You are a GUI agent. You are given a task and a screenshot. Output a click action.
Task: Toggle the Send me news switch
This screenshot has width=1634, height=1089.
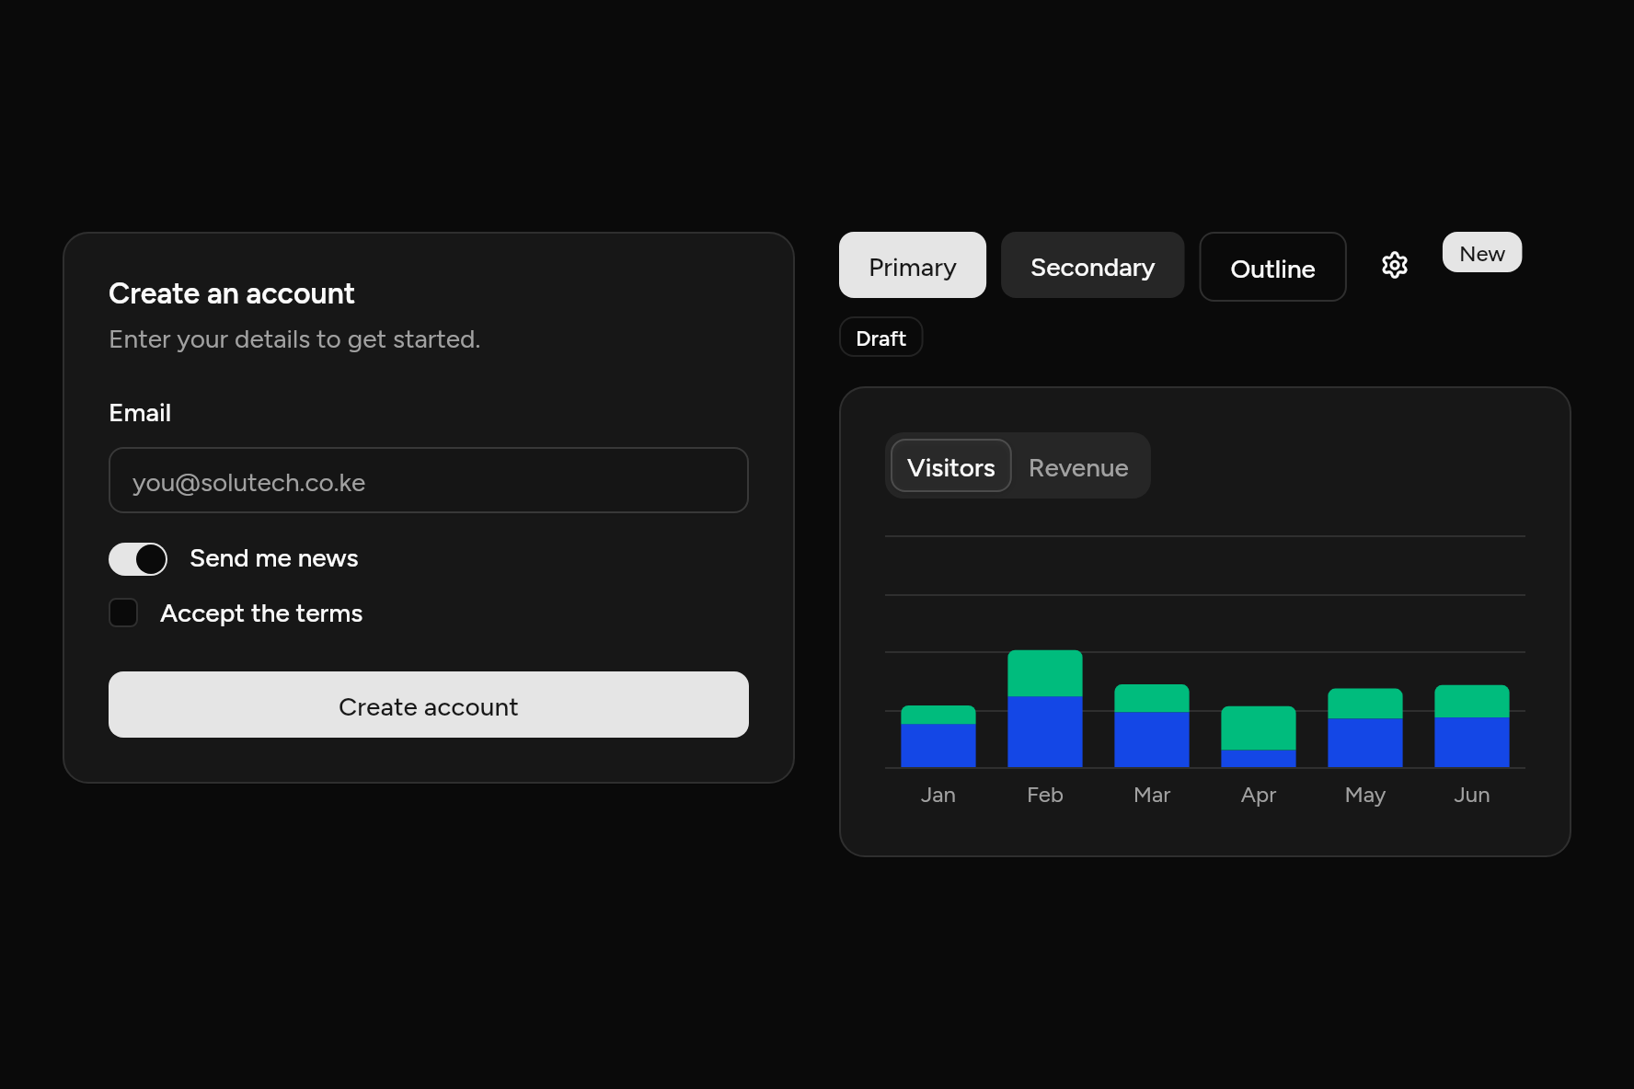click(138, 558)
